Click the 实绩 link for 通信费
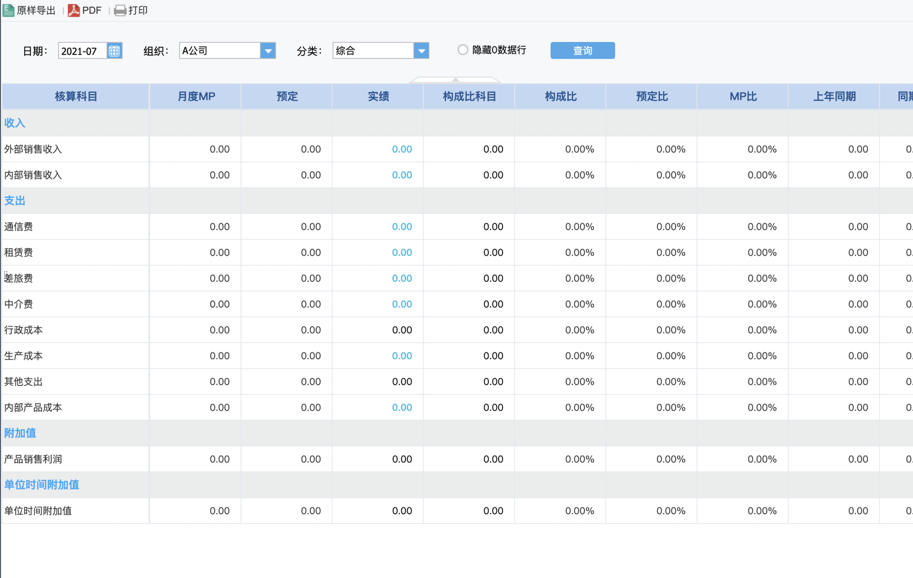 402,227
